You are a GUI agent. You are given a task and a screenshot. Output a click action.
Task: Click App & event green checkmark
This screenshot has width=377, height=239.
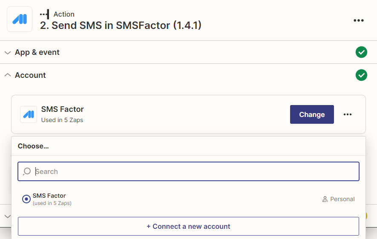[361, 52]
